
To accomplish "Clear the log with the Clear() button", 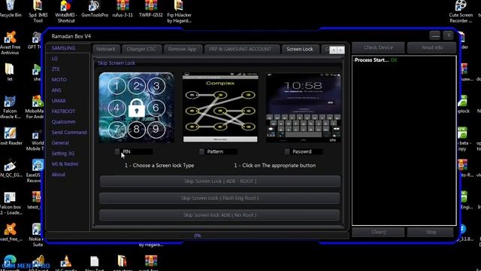I will point(378,232).
